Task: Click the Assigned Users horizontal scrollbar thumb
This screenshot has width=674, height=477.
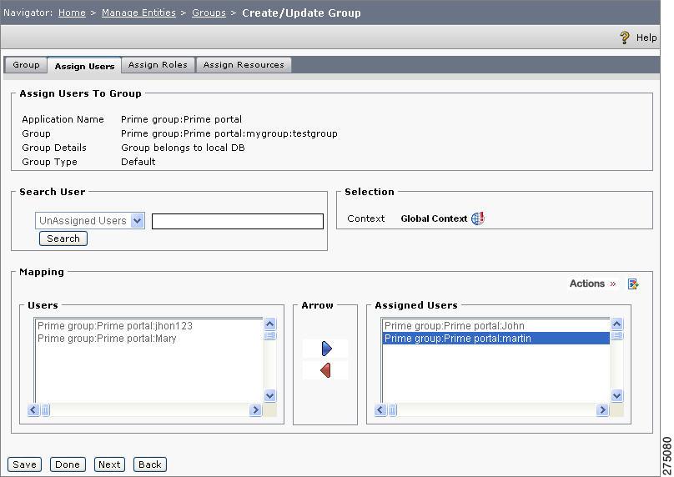Action: [x=392, y=410]
